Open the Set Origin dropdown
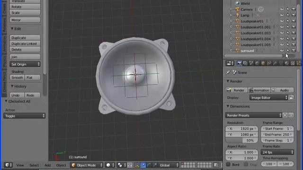The width and height of the screenshot is (303, 170). [x=25, y=64]
